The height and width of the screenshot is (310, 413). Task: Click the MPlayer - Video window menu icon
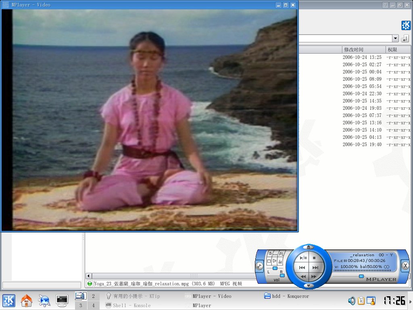[x=6, y=5]
